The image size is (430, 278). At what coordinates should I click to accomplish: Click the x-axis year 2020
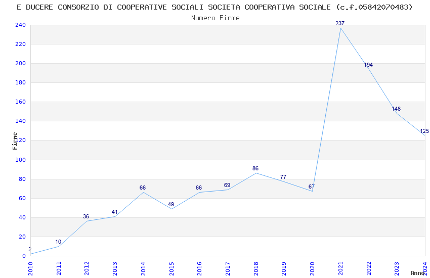pos(312,268)
